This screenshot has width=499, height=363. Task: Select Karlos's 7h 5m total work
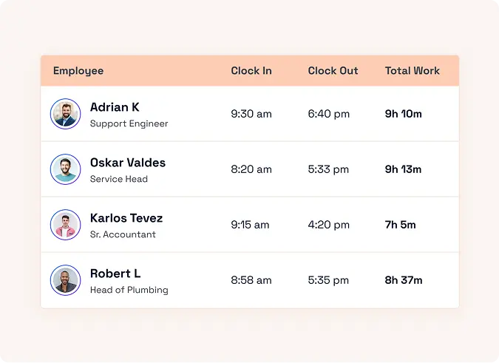[401, 225]
